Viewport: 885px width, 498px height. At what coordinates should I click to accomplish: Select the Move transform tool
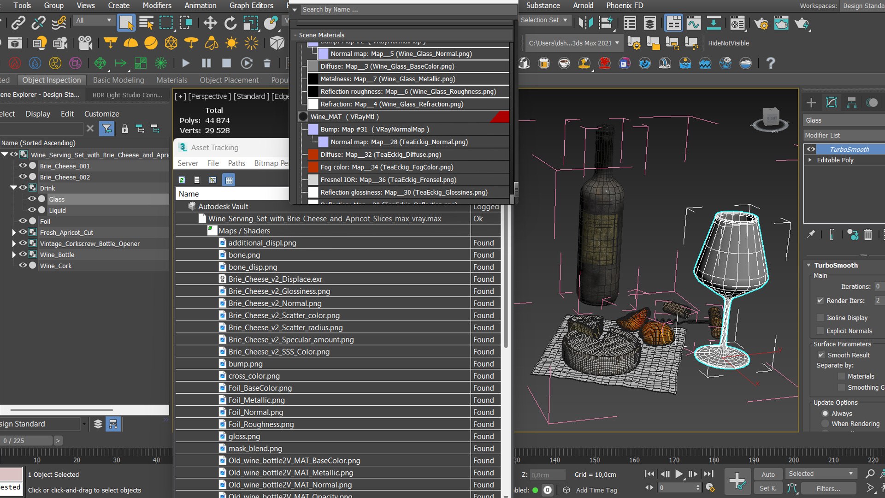pyautogui.click(x=210, y=23)
